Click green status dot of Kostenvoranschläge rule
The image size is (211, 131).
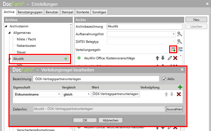click(79, 58)
